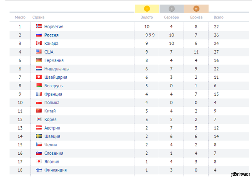
Task: Open the Франция country link
Action: [52, 94]
